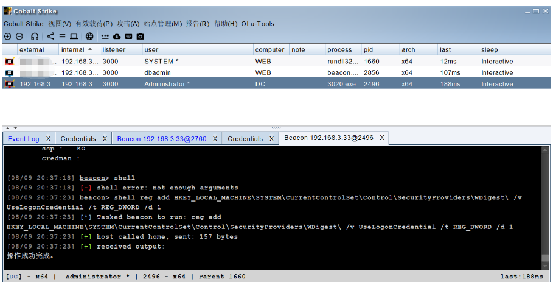This screenshot has height=282, width=556.
Task: Open credentials asterisk-line toolbar icon
Action: 105,37
